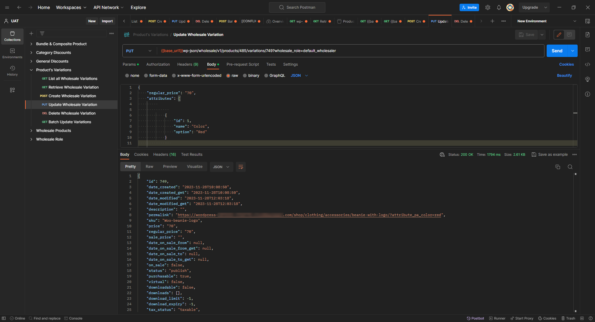Open the Pre-request Script tab
This screenshot has width=595, height=322.
[243, 64]
